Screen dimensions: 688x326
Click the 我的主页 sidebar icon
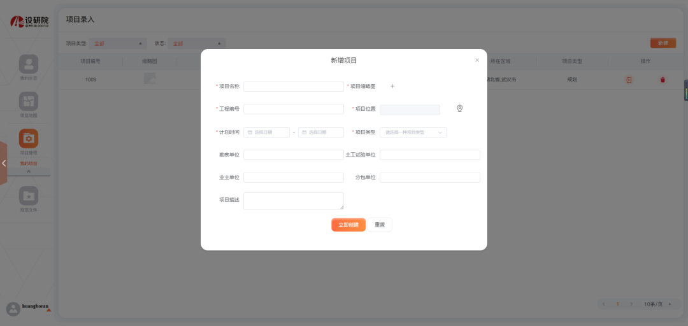[29, 64]
